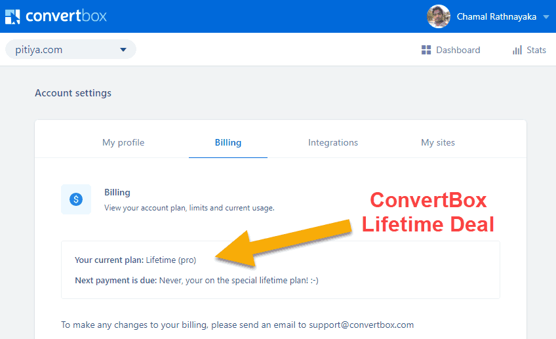Click the Account settings heading

(73, 93)
